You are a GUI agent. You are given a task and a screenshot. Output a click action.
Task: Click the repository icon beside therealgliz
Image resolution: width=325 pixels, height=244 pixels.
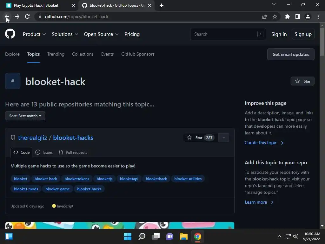(13, 138)
